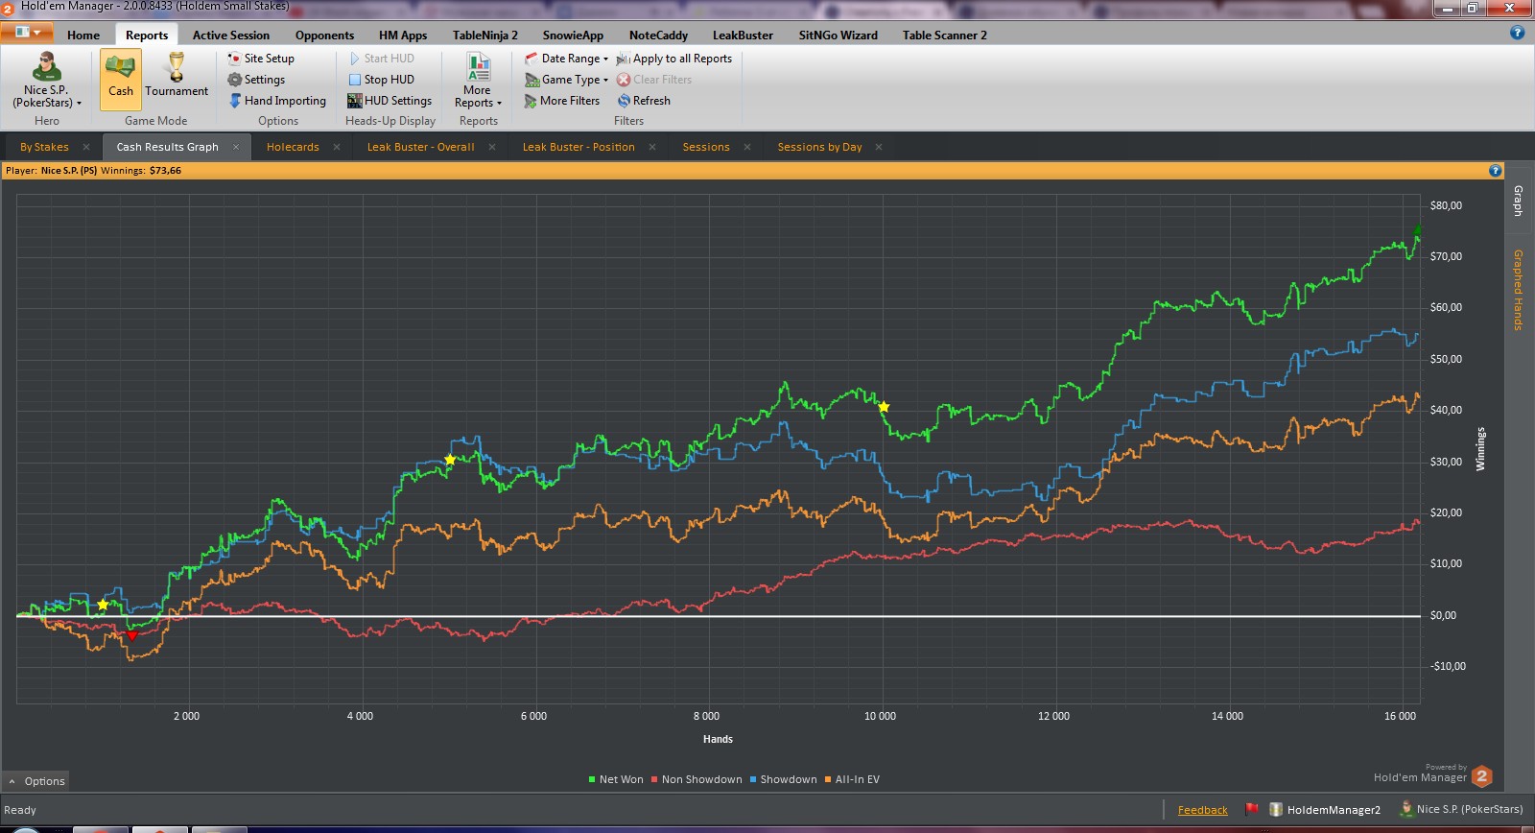Open the Game Type filter dropdown

(x=566, y=80)
